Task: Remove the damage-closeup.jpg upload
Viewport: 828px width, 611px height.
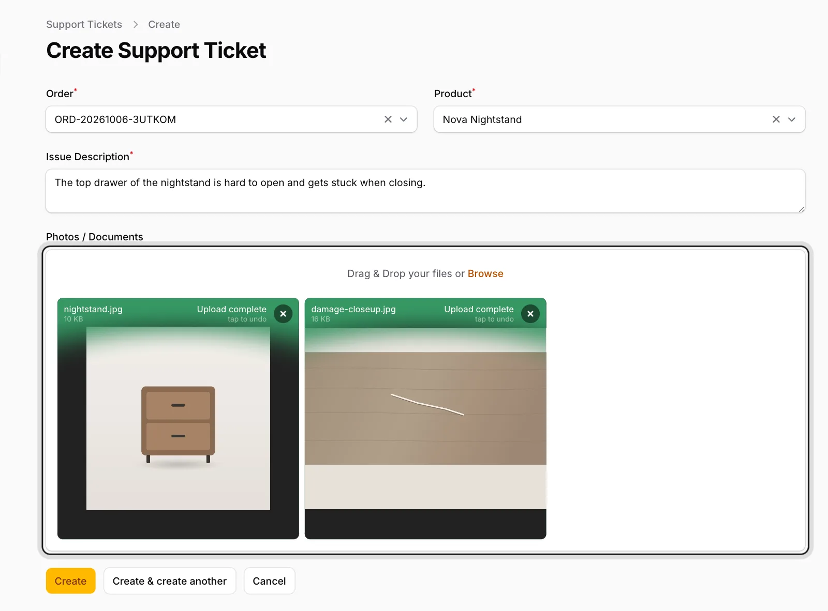Action: (x=530, y=314)
